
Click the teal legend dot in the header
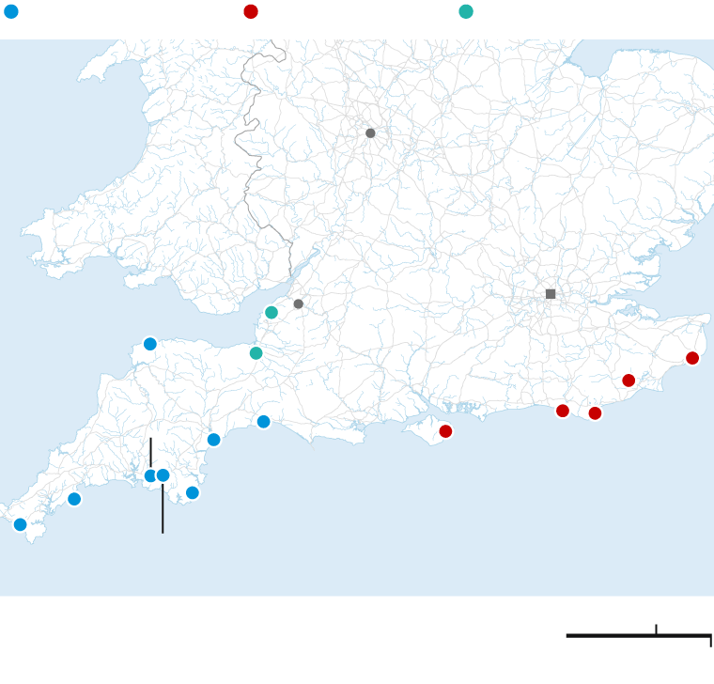(x=466, y=11)
